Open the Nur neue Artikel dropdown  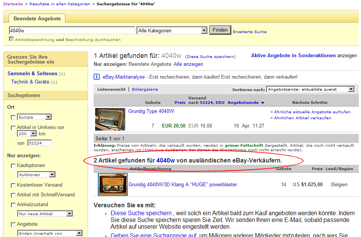[x=45, y=214]
